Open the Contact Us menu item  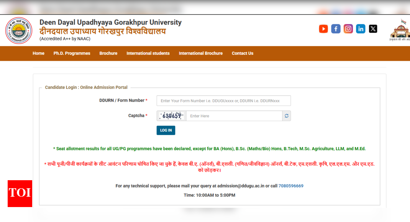click(243, 53)
